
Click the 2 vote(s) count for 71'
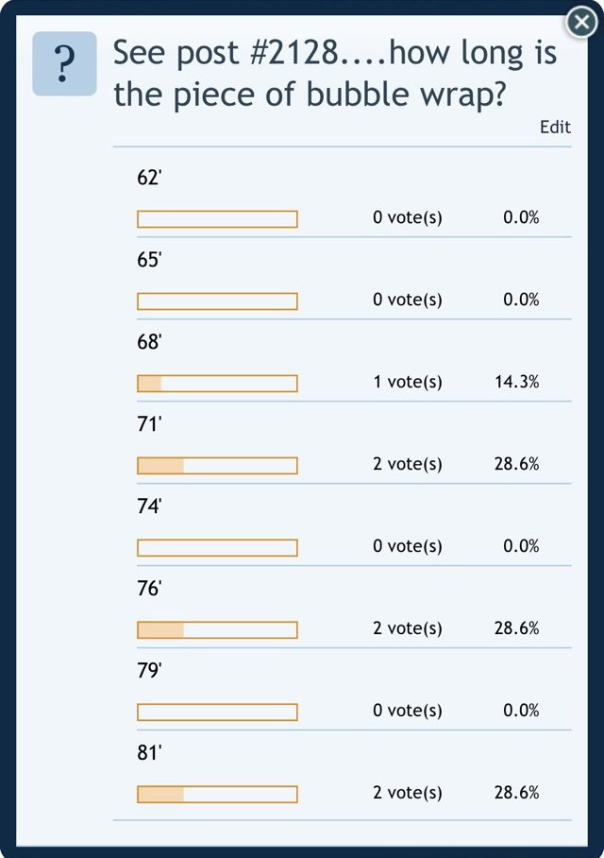(x=407, y=464)
